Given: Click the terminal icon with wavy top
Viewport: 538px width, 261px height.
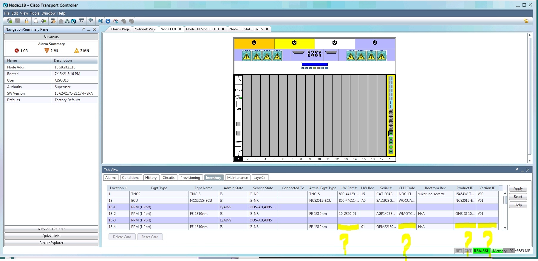Looking at the screenshot, I should [x=91, y=21].
